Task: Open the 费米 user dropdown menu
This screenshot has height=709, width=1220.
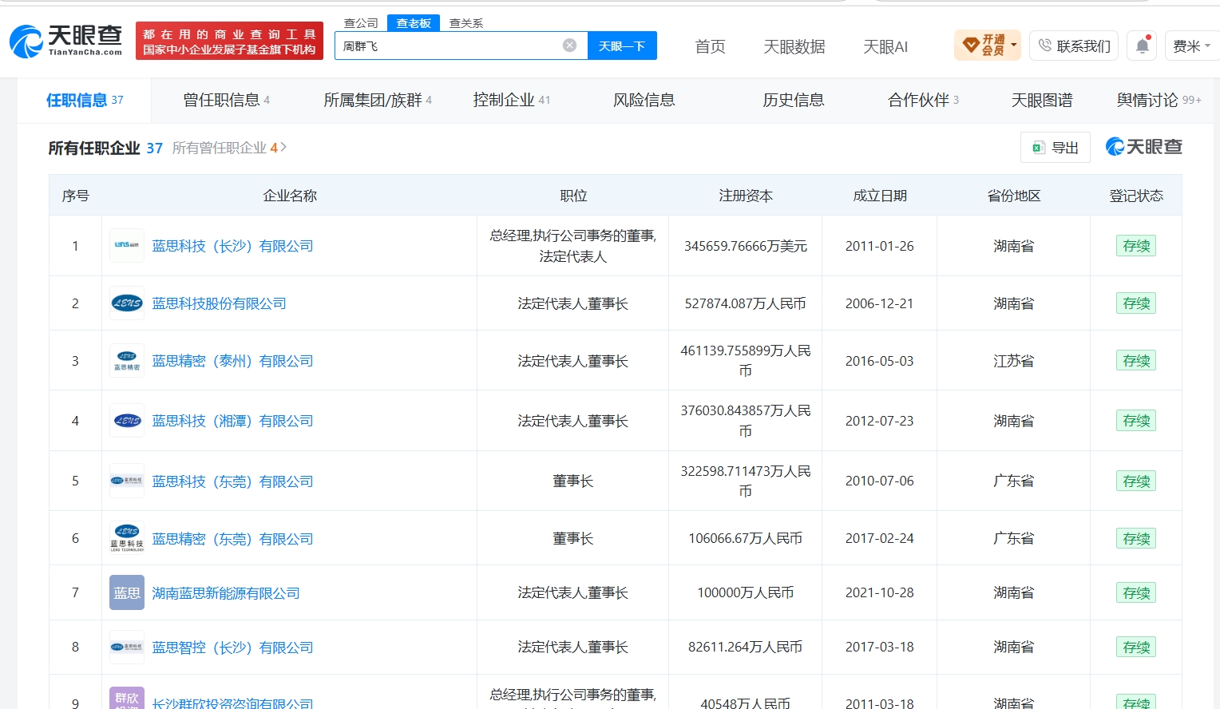Action: click(1191, 46)
